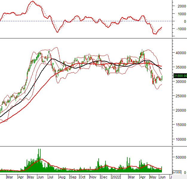Viewport: 187px width, 179px height.
Task: Select the Dec month marker
Action: pyautogui.click(x=104, y=177)
